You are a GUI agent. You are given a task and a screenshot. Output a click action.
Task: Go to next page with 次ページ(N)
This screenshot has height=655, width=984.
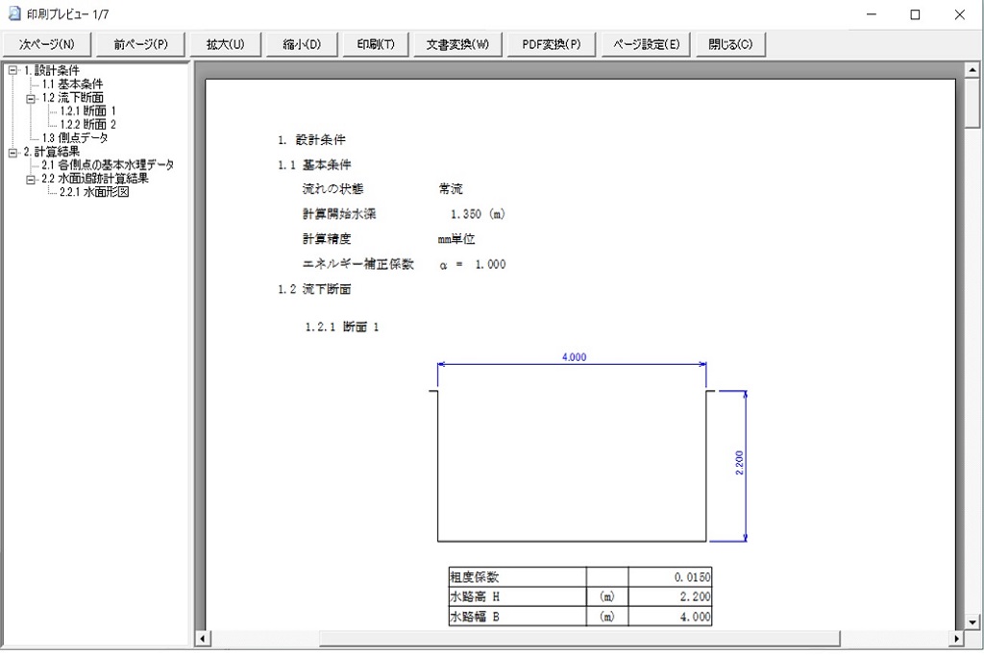[47, 44]
